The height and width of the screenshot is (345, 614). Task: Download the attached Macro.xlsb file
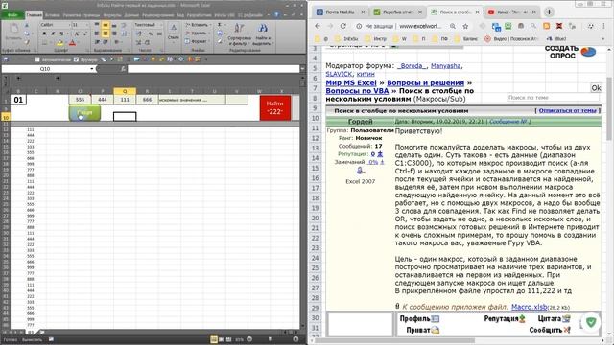529,307
